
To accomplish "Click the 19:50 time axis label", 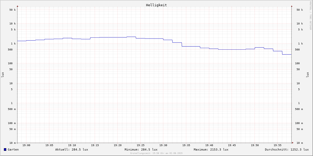I will [255, 145].
